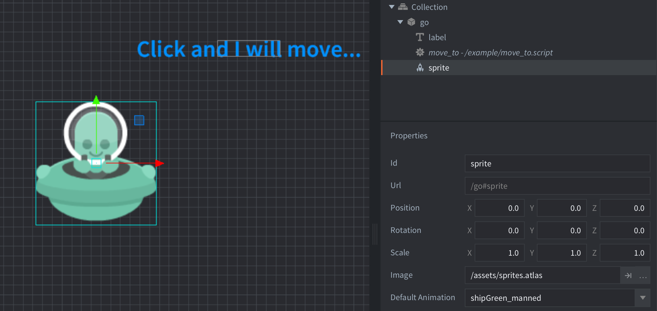Click the label component's T icon
Screen dimensions: 657x311
click(x=420, y=37)
